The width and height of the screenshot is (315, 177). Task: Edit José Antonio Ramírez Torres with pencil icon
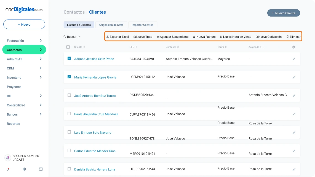point(294,96)
